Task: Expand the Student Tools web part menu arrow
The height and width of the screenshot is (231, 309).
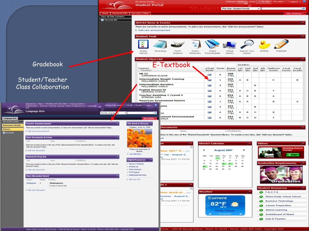Action: [x=303, y=36]
